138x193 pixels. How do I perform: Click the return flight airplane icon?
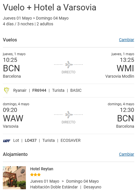69,114
